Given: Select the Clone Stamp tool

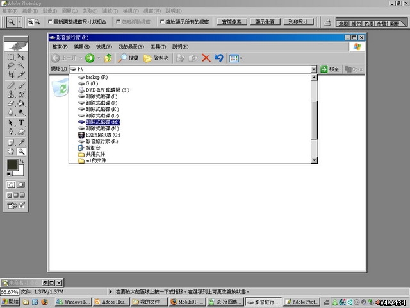Looking at the screenshot, I should coord(11,94).
